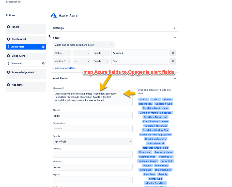The width and height of the screenshot is (232, 187).
Task: Click the Condition Time Aggregation chip
Action: click(156, 135)
